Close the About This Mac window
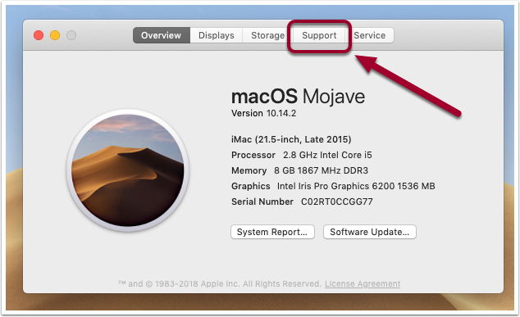 [x=39, y=35]
